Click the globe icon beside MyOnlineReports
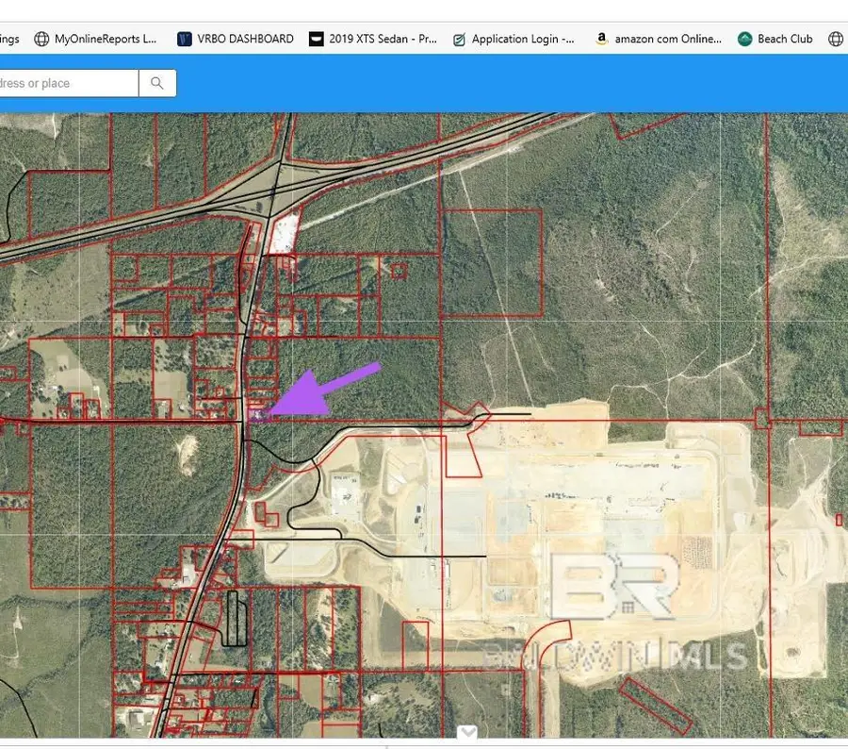 (x=41, y=39)
